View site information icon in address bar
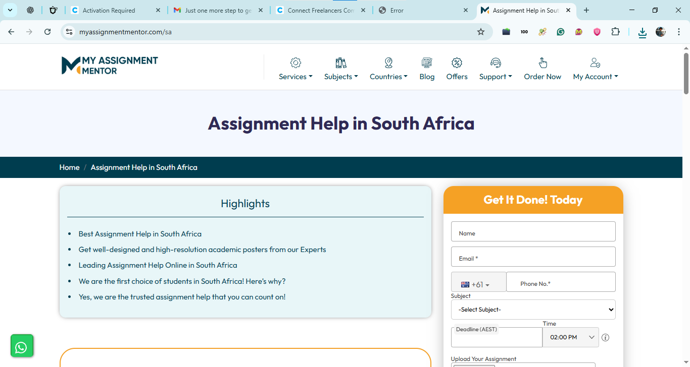This screenshot has height=367, width=690. click(69, 32)
